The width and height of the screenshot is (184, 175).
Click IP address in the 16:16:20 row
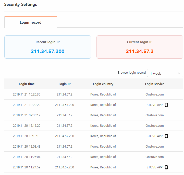click(x=65, y=125)
